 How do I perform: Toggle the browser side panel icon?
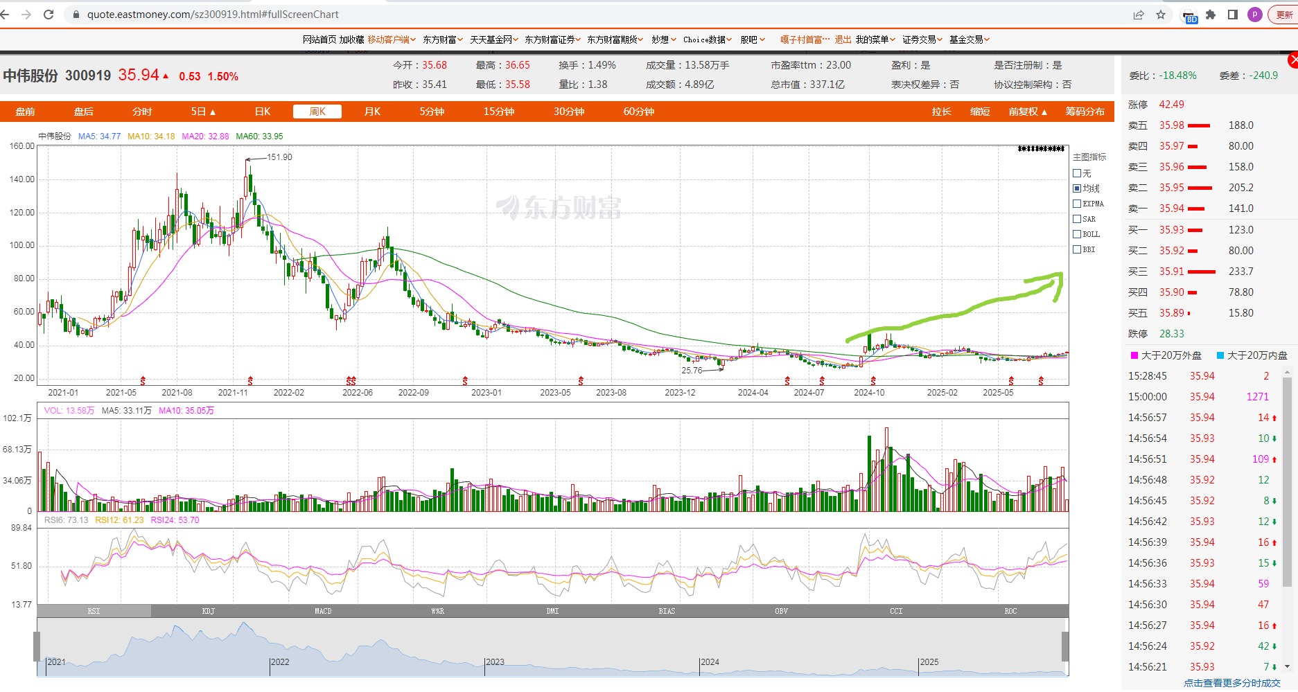pos(1233,15)
